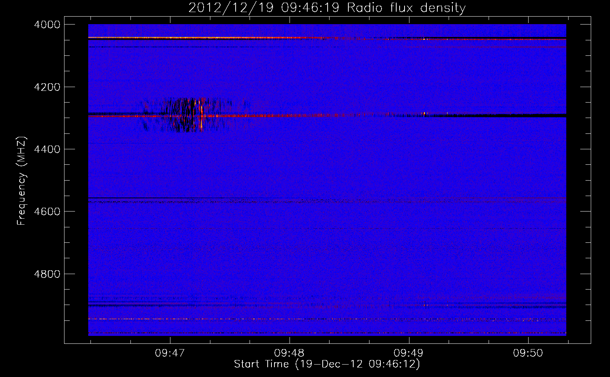
Task: Click the 09:47 time tick label
Action: click(170, 353)
